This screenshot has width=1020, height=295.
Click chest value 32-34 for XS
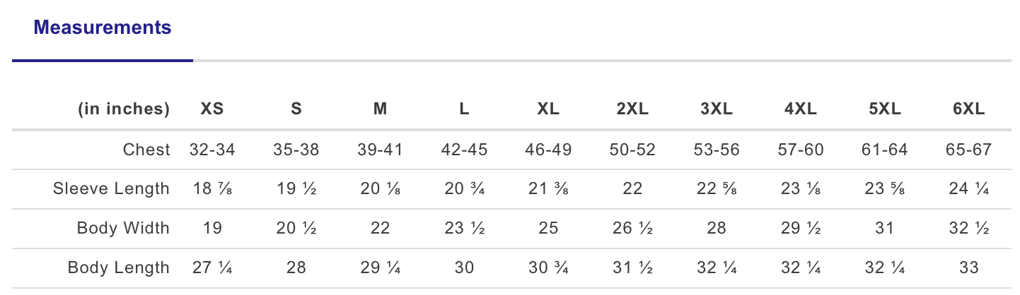pyautogui.click(x=212, y=150)
